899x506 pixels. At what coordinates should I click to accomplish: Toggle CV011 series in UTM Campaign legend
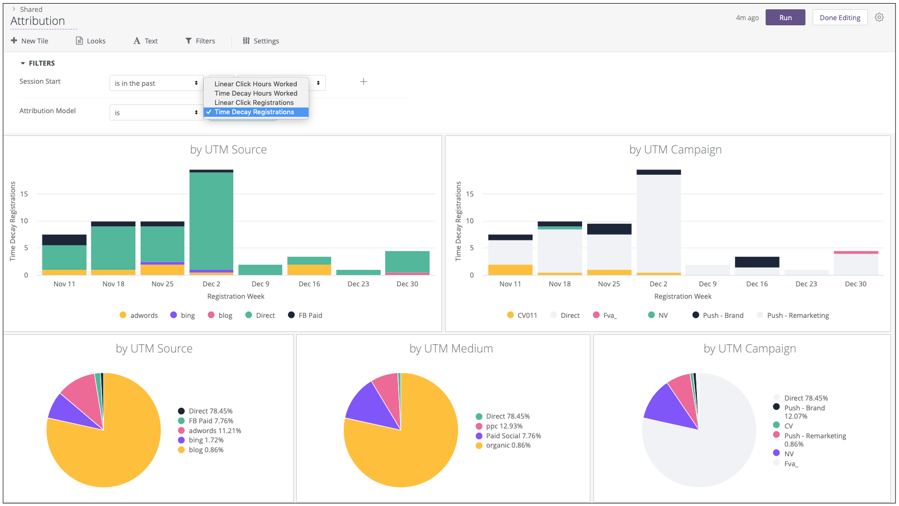522,315
